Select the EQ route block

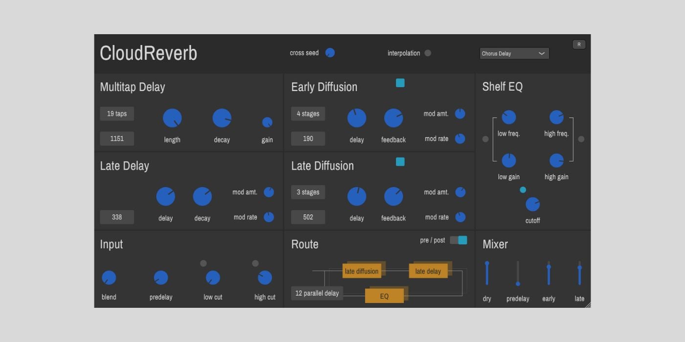(384, 296)
